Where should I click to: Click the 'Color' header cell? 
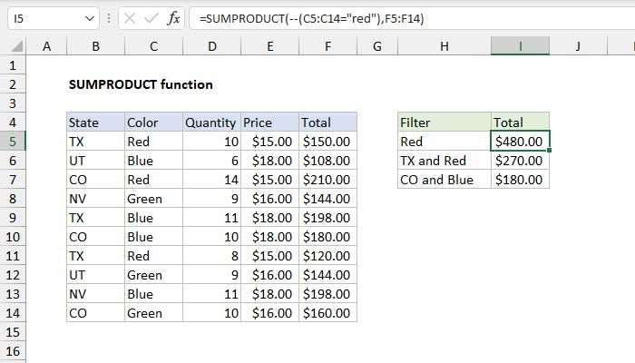pyautogui.click(x=153, y=123)
